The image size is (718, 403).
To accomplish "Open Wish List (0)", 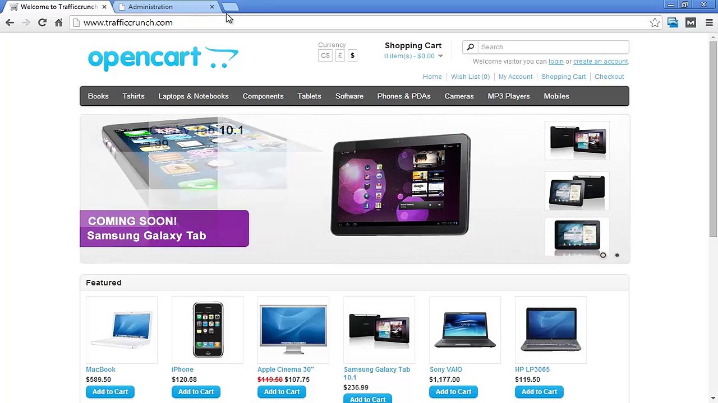I will tap(470, 77).
